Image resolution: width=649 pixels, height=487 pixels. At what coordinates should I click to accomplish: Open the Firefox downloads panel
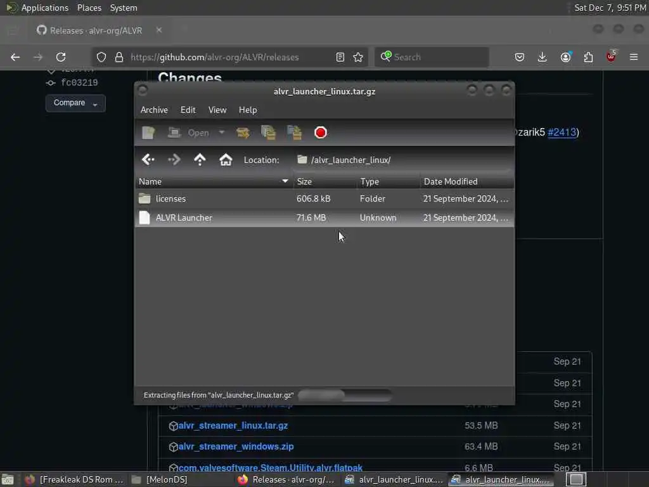543,57
